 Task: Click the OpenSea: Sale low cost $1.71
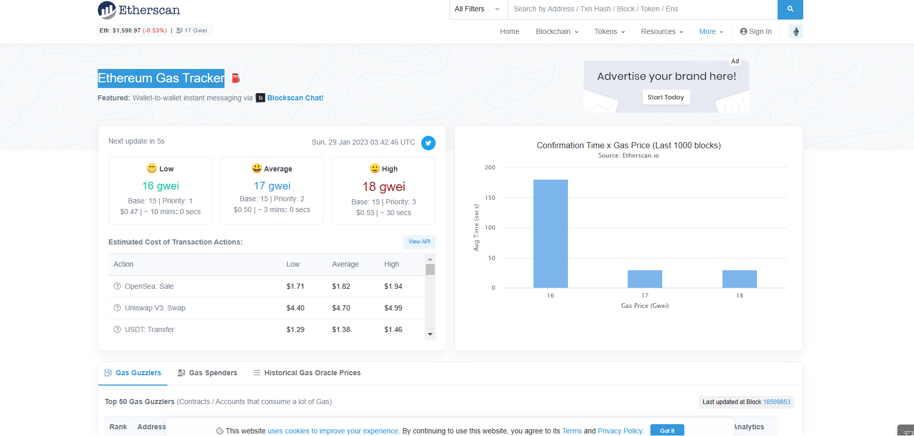coord(295,286)
